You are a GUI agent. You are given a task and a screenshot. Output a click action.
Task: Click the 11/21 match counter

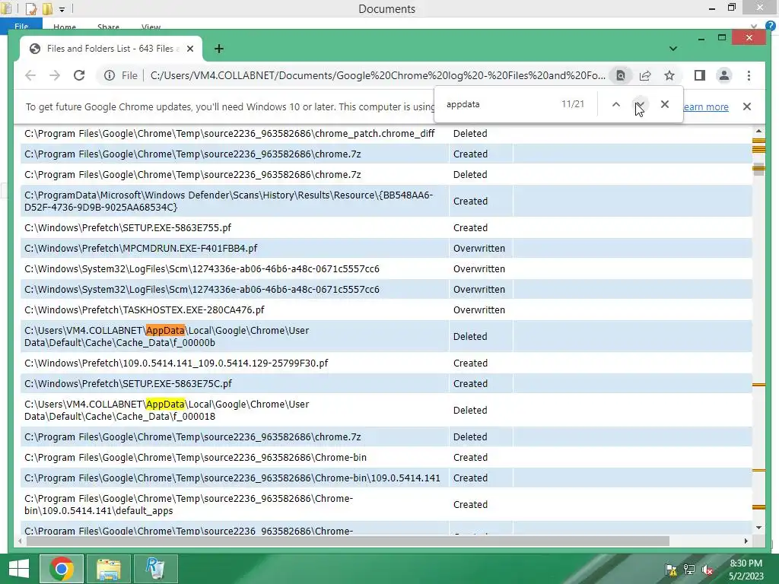tap(573, 104)
